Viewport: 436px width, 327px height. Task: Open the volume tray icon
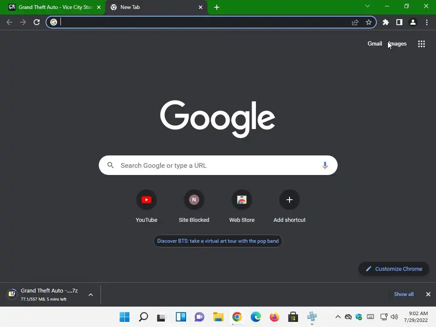point(394,317)
